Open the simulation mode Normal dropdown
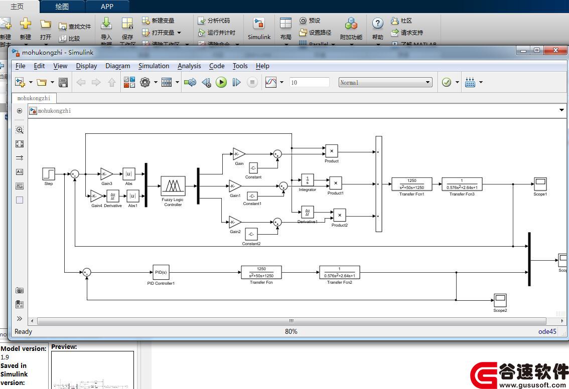This screenshot has height=389, width=569. pos(385,82)
